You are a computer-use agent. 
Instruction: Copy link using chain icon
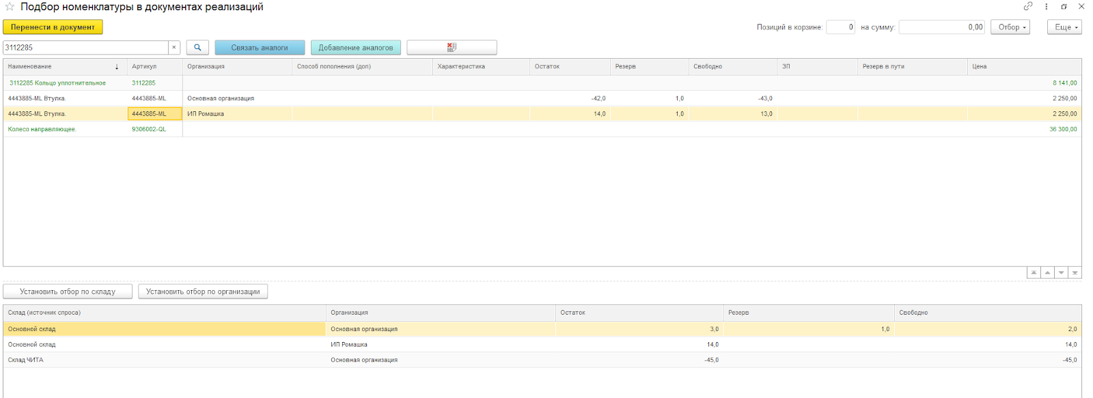(1027, 7)
